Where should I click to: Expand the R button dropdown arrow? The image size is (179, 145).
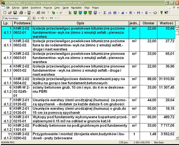click(134, 13)
